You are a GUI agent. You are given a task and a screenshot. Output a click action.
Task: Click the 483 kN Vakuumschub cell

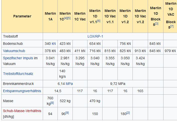[65, 51]
